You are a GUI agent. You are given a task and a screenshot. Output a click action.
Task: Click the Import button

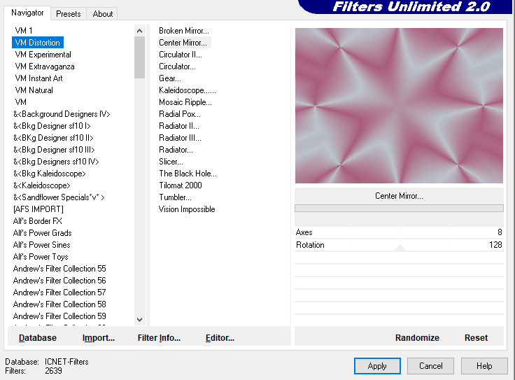[98, 337]
